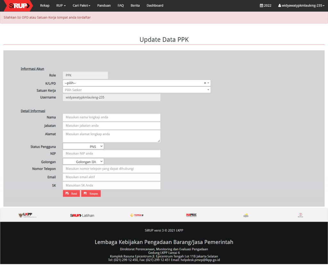Open the Status Pengguna dropdown

[83, 146]
